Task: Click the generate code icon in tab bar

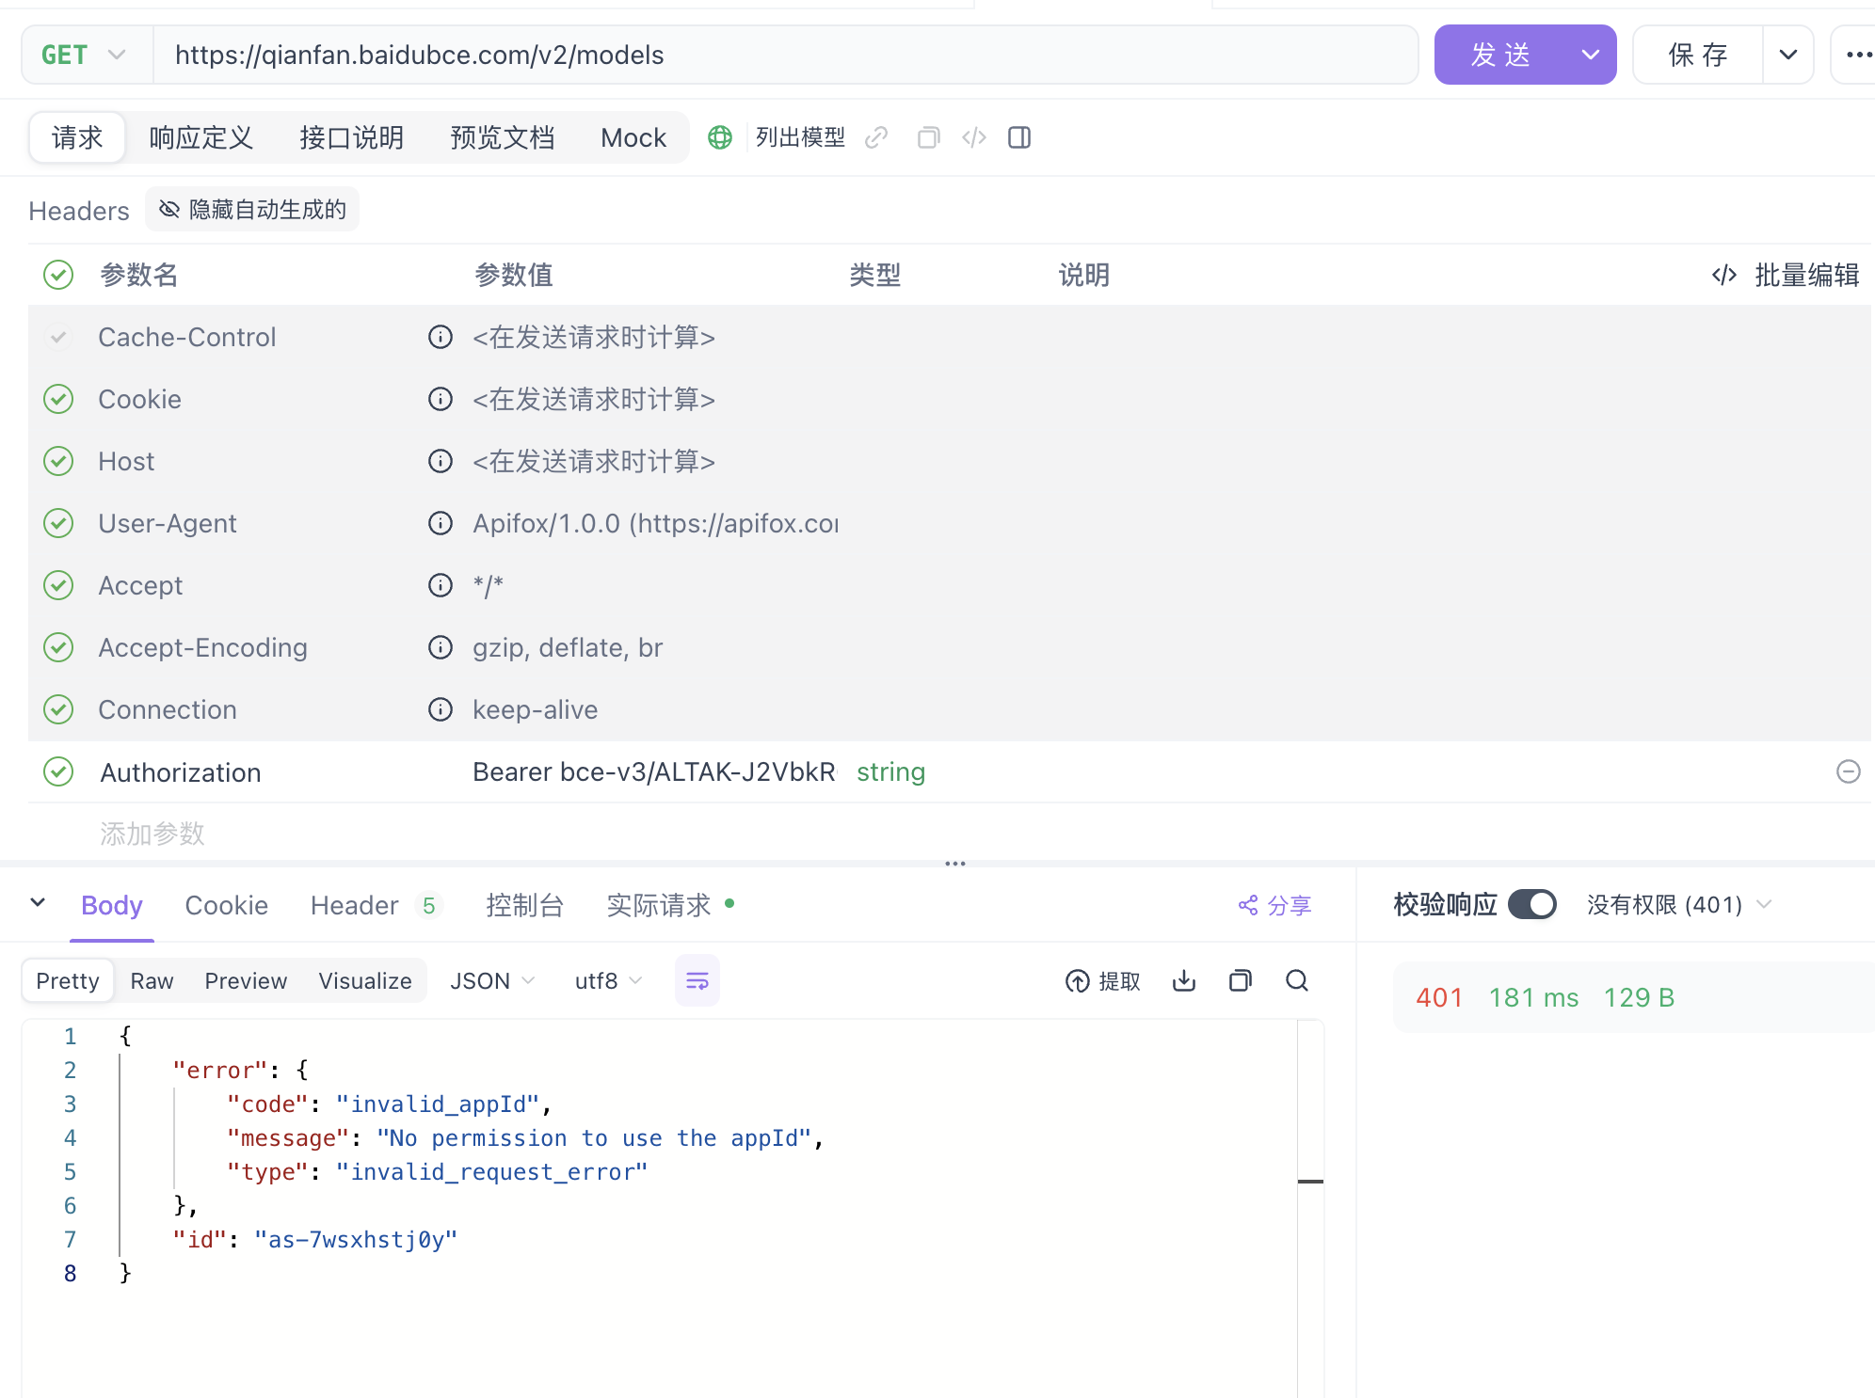Action: pyautogui.click(x=974, y=137)
